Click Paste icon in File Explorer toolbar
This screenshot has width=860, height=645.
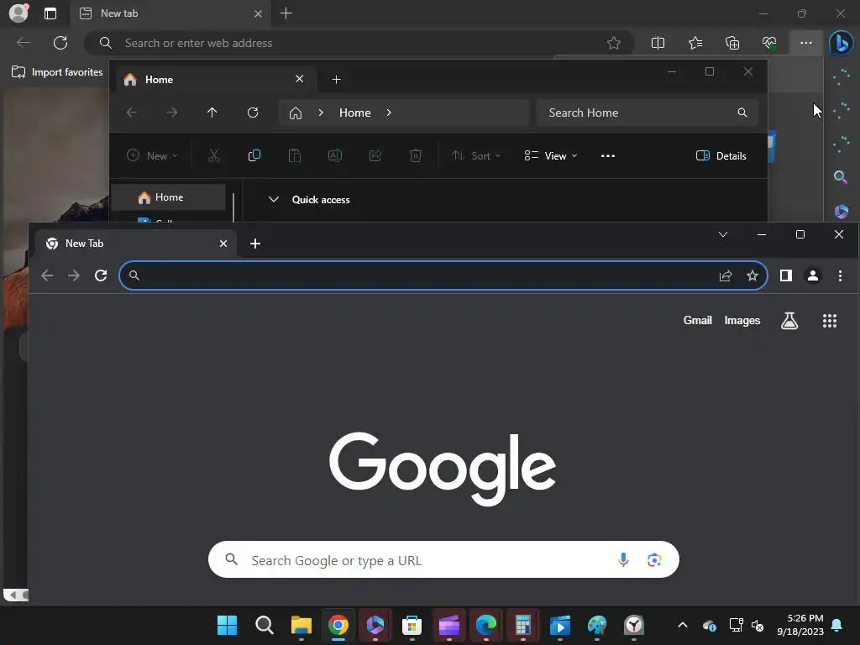tap(295, 155)
